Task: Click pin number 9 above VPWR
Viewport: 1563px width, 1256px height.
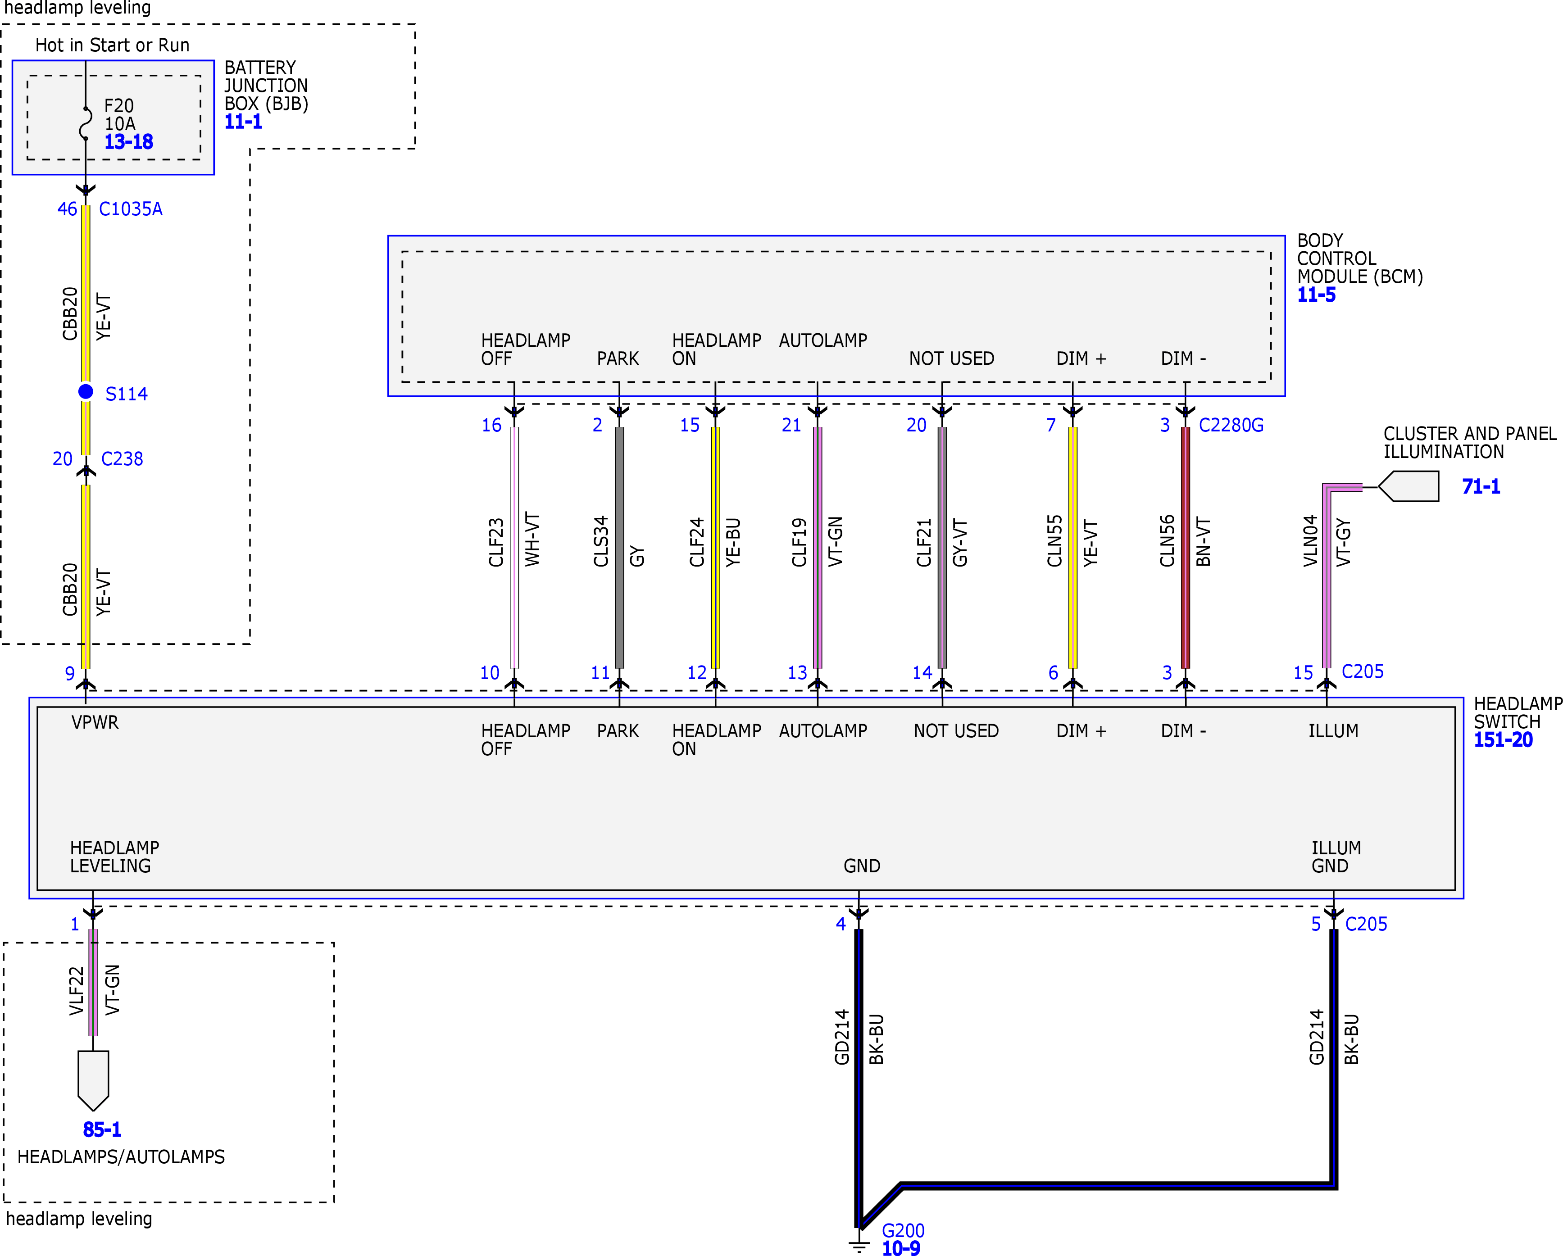Action: (x=70, y=673)
